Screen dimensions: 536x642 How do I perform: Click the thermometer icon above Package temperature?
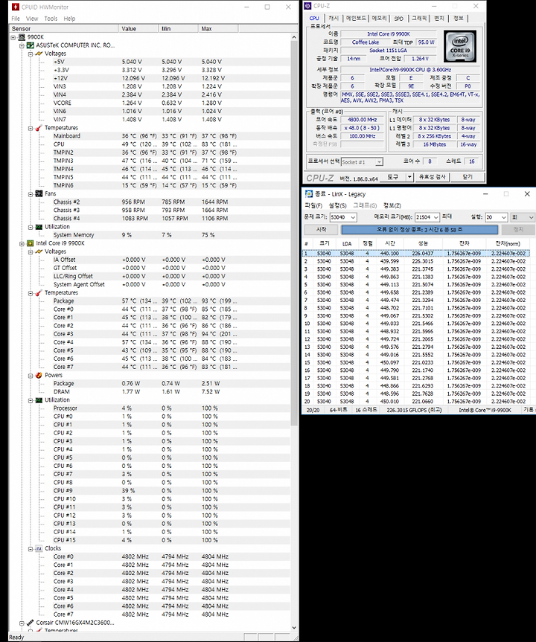click(x=39, y=293)
